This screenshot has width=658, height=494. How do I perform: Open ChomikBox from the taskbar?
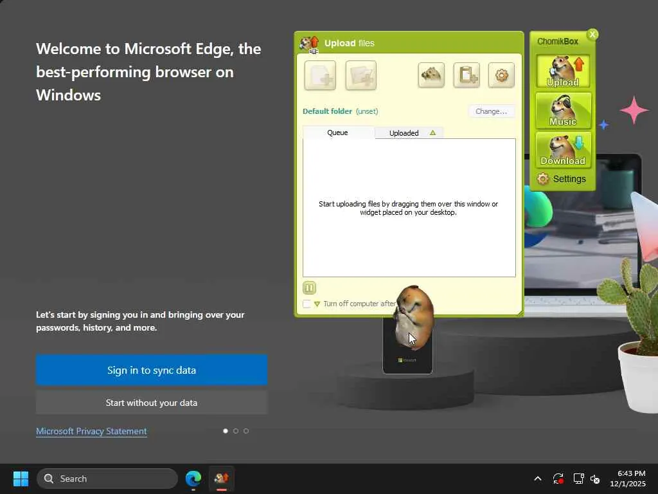point(222,479)
